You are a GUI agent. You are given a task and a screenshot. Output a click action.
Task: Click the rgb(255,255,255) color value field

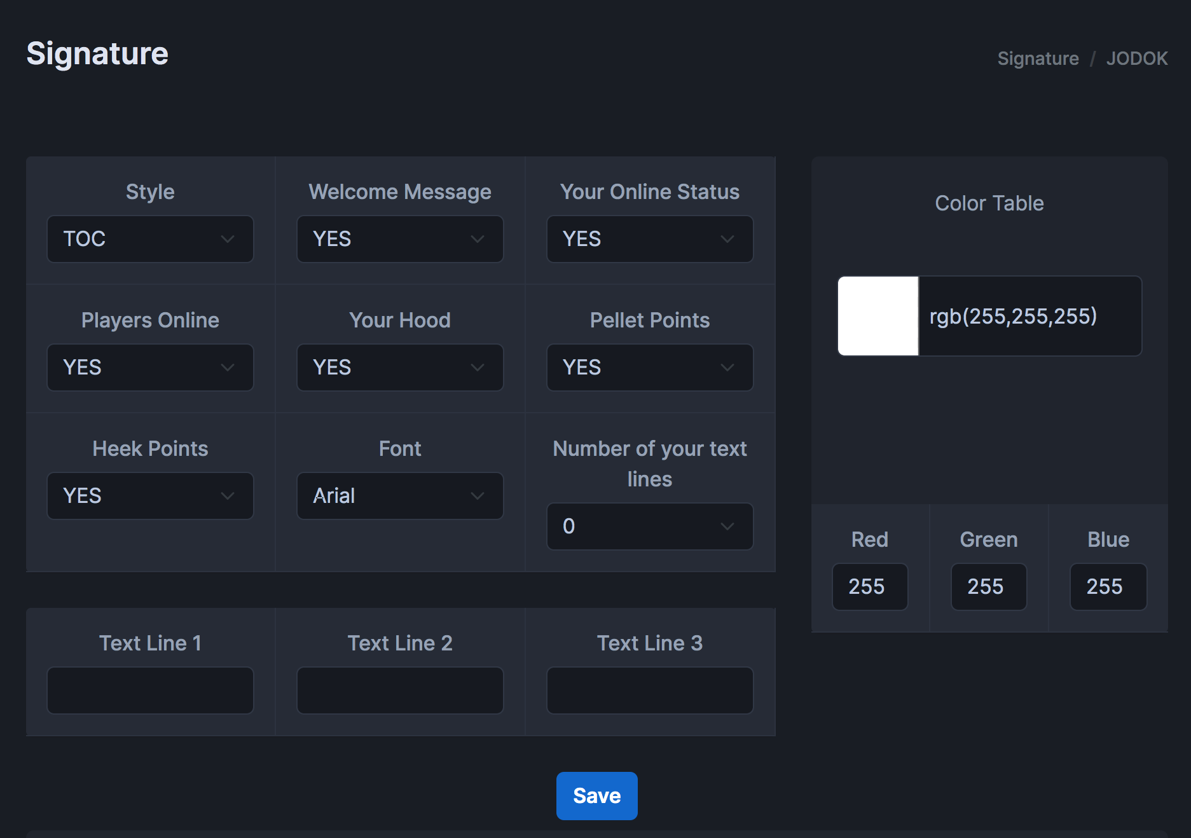pyautogui.click(x=1029, y=316)
